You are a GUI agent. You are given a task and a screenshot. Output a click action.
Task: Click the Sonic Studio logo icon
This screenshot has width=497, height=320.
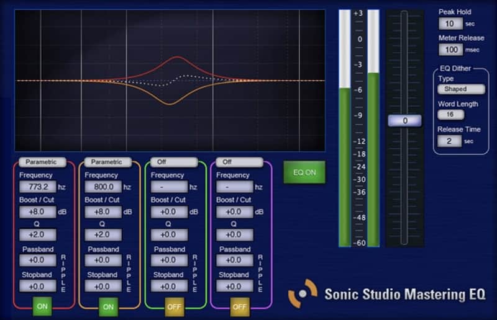pyautogui.click(x=303, y=293)
